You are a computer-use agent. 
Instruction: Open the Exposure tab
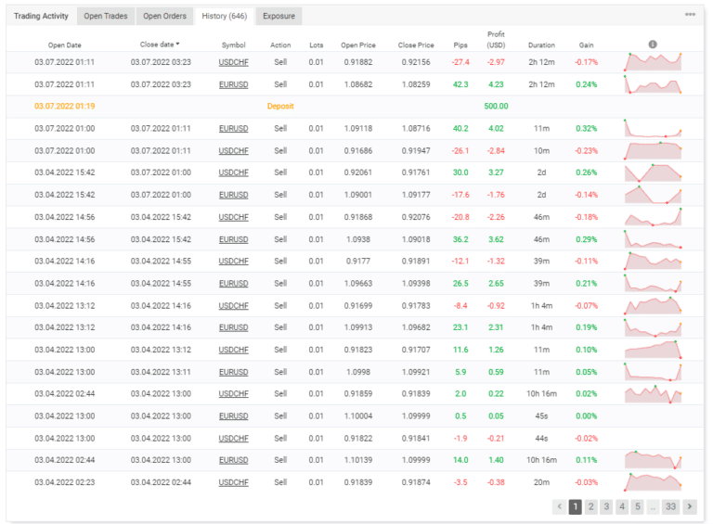(x=279, y=16)
